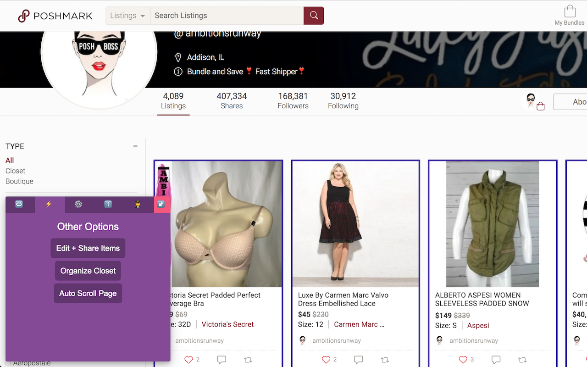Comment on the Victoria Secret bra listing

click(222, 360)
